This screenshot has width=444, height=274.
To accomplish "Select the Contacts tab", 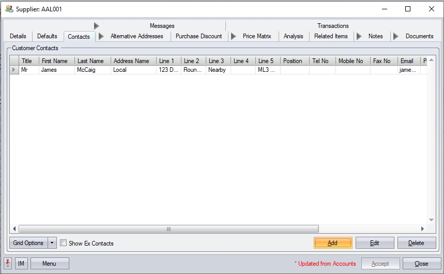I will pos(79,37).
